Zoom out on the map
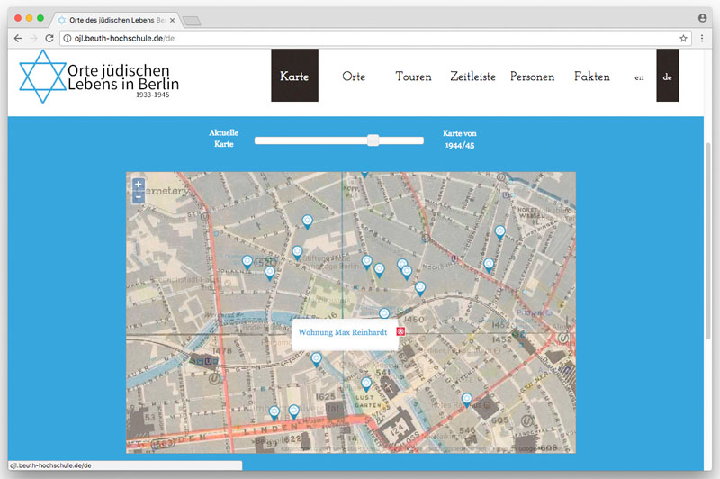This screenshot has width=720, height=479. coord(138,197)
